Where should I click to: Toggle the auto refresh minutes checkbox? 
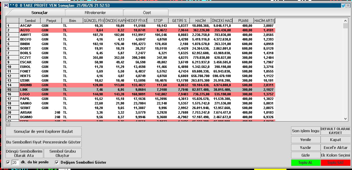tap(8, 162)
